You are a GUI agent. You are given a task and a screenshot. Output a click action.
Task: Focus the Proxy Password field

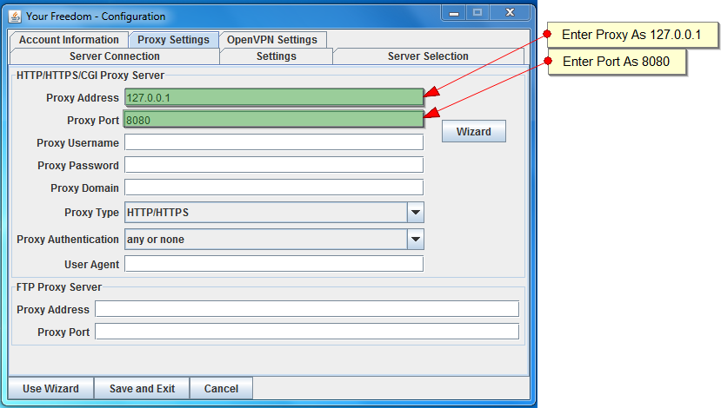coord(274,165)
